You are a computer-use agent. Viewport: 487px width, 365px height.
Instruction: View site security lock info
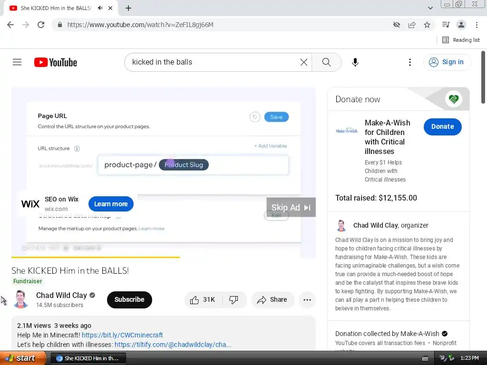(60, 25)
